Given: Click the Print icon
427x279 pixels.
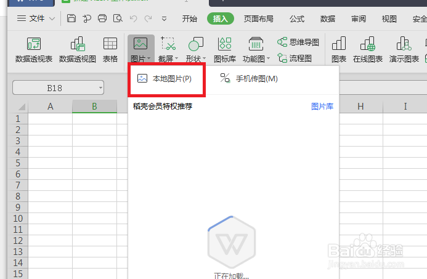Looking at the screenshot, I should [102, 18].
